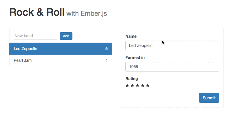
Task: Click the Name field label
Action: click(x=131, y=36)
